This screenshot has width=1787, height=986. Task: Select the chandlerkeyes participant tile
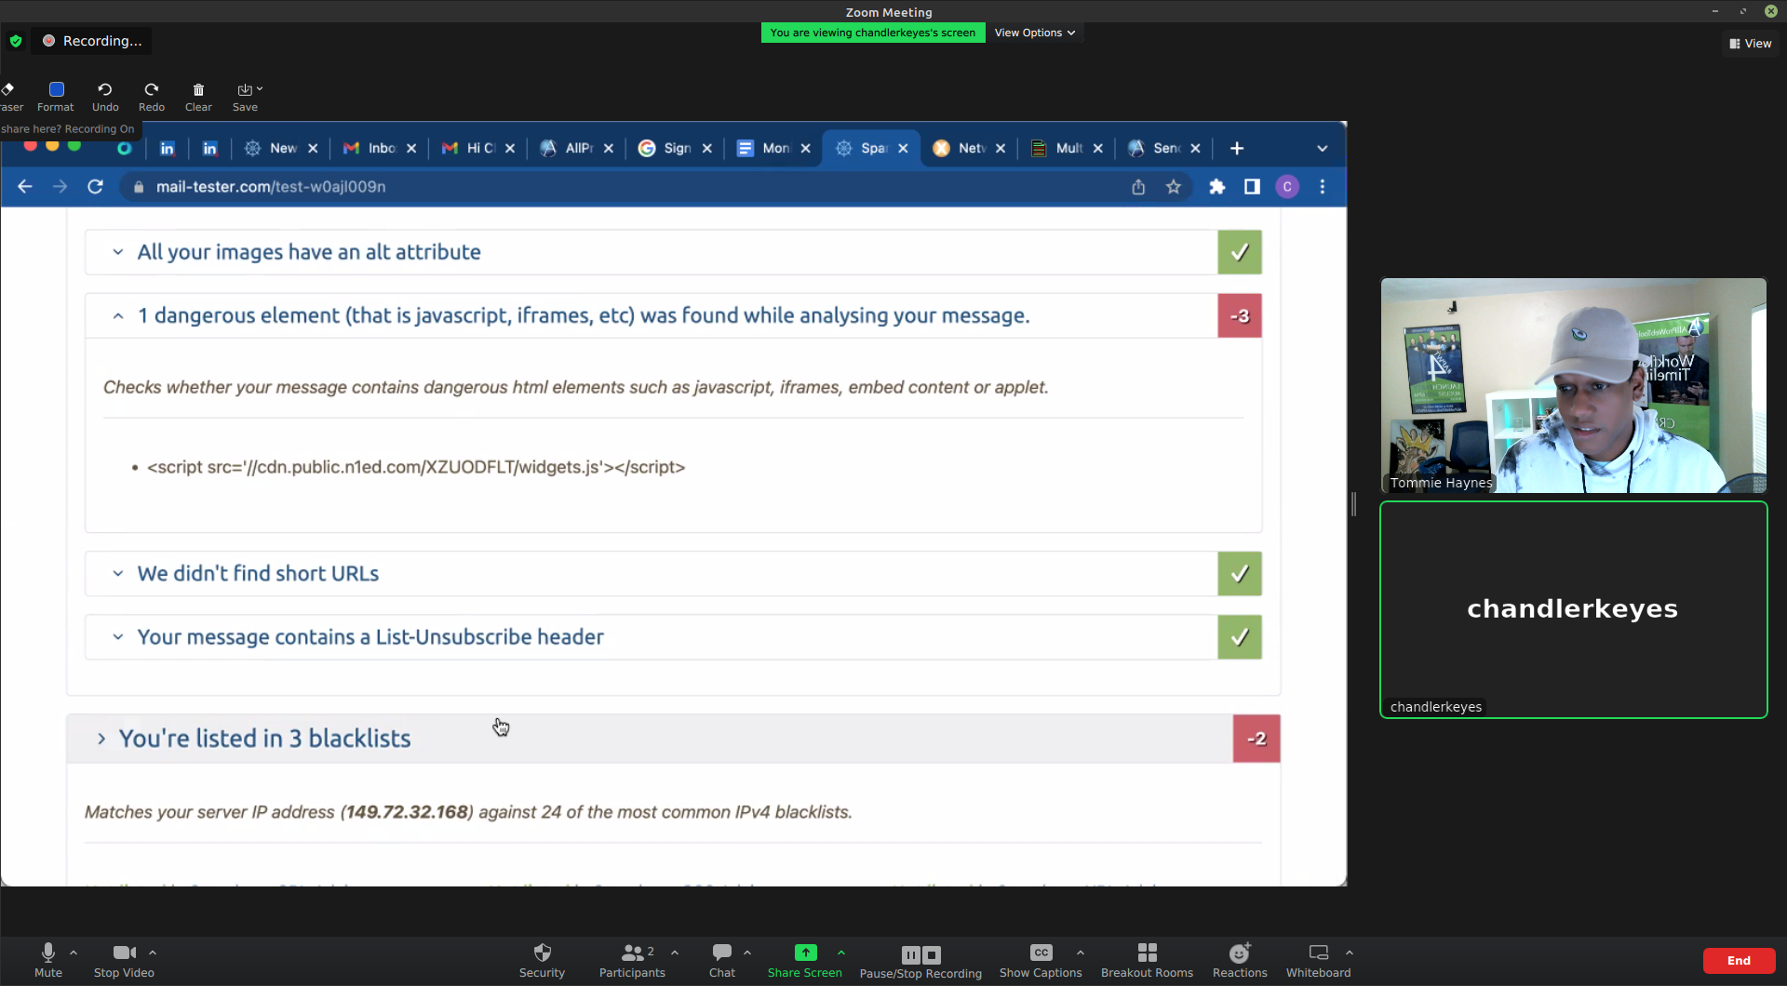coord(1573,609)
